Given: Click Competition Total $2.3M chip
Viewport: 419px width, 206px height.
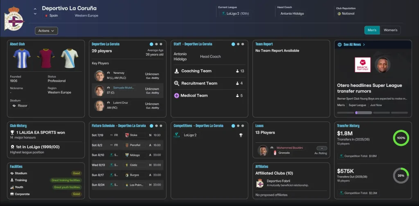Looking at the screenshot, I should pyautogui.click(x=358, y=193).
